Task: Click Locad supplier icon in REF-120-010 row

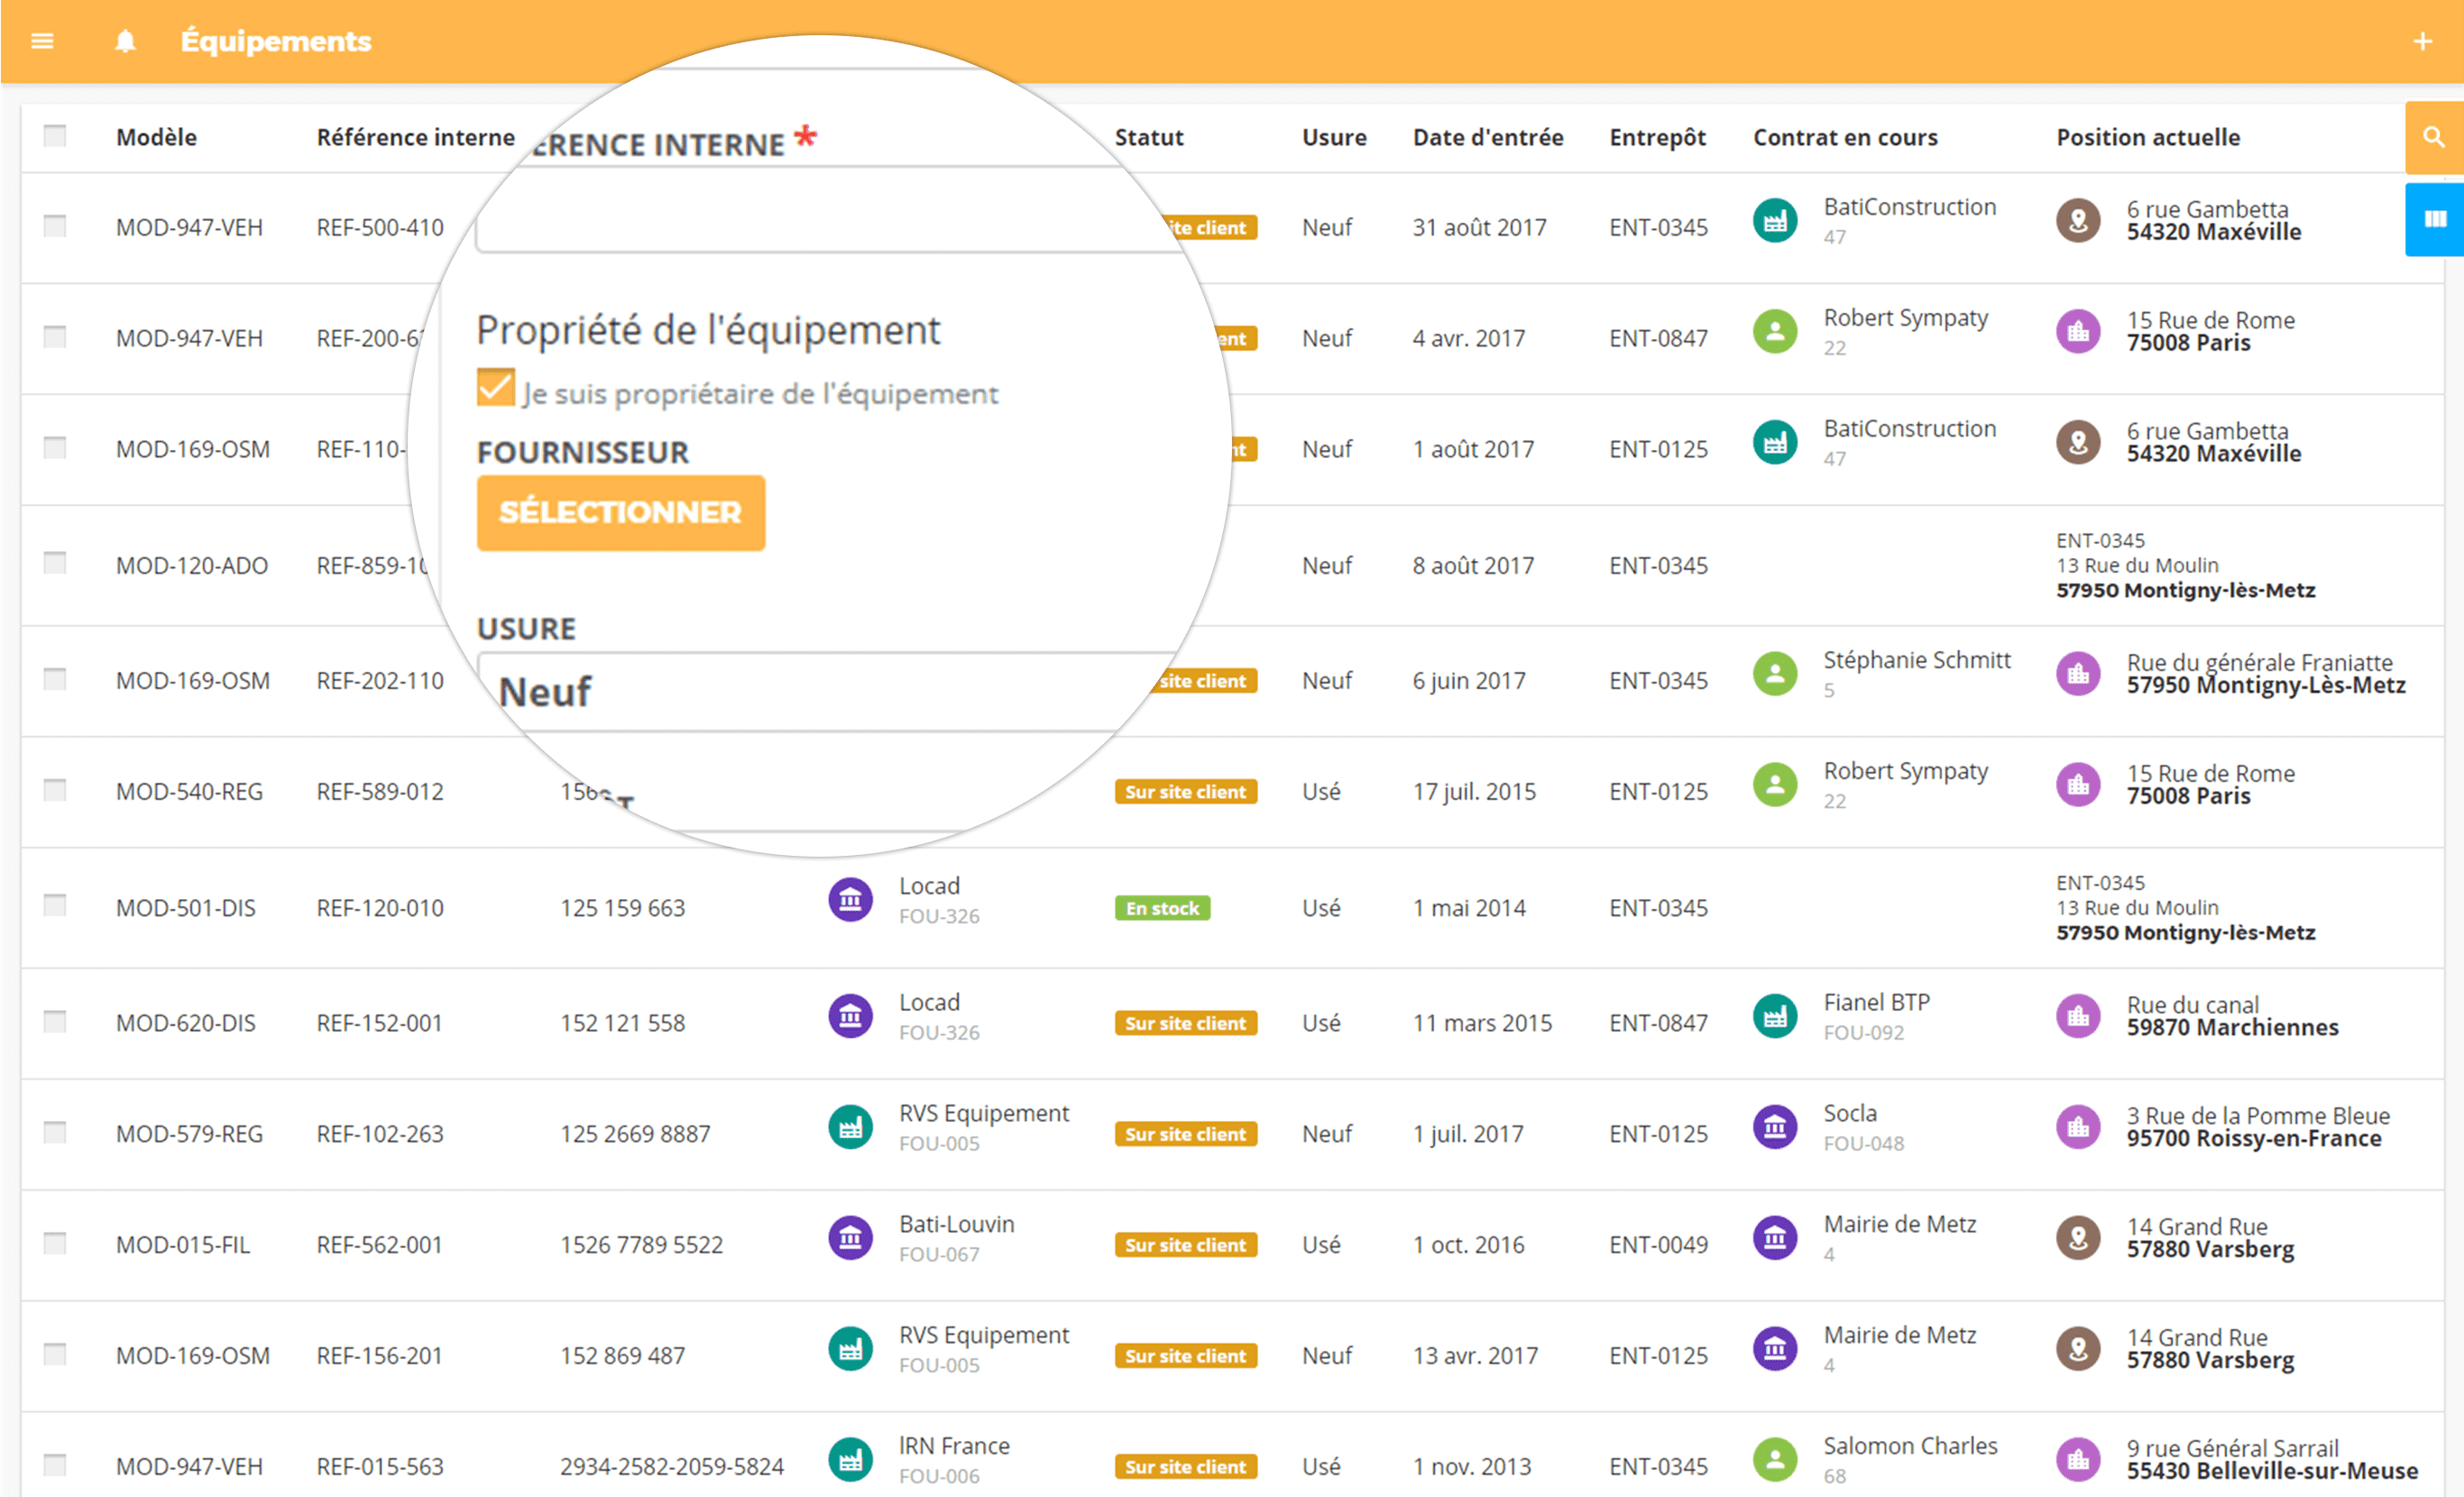Action: pyautogui.click(x=850, y=900)
